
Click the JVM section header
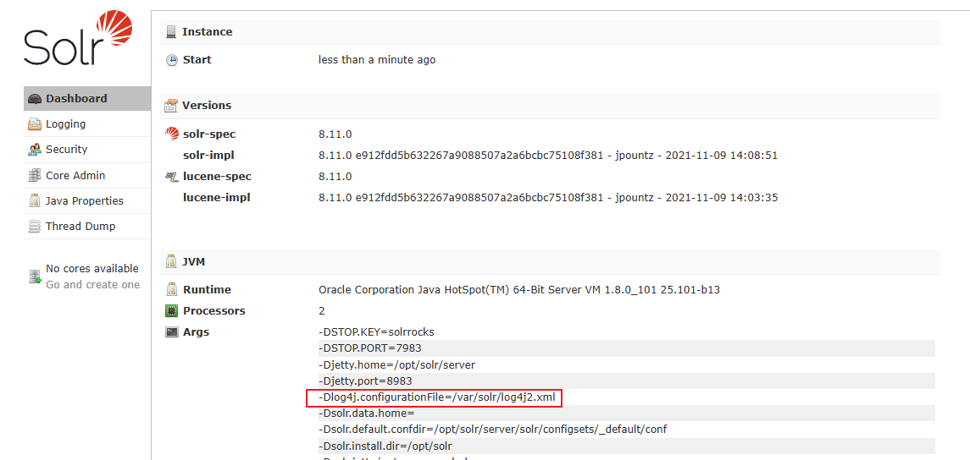click(193, 262)
